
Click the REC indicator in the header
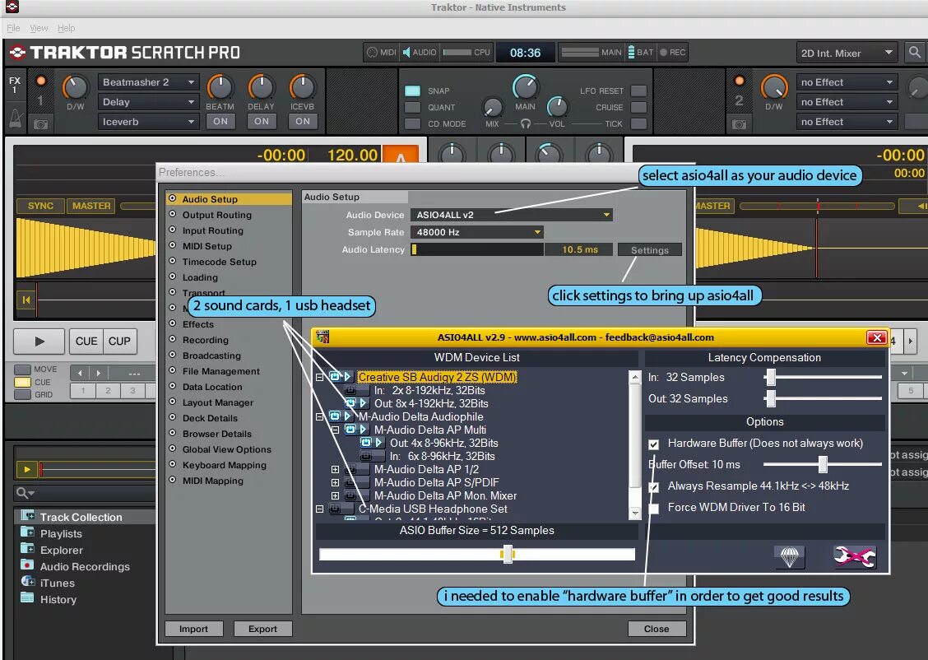tap(672, 52)
